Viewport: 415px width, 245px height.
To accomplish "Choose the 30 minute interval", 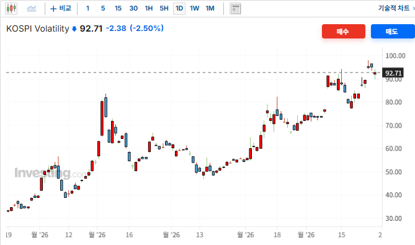I will pyautogui.click(x=133, y=9).
